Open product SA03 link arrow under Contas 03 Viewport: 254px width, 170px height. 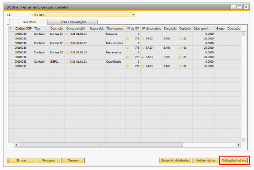pyautogui.click(x=143, y=57)
